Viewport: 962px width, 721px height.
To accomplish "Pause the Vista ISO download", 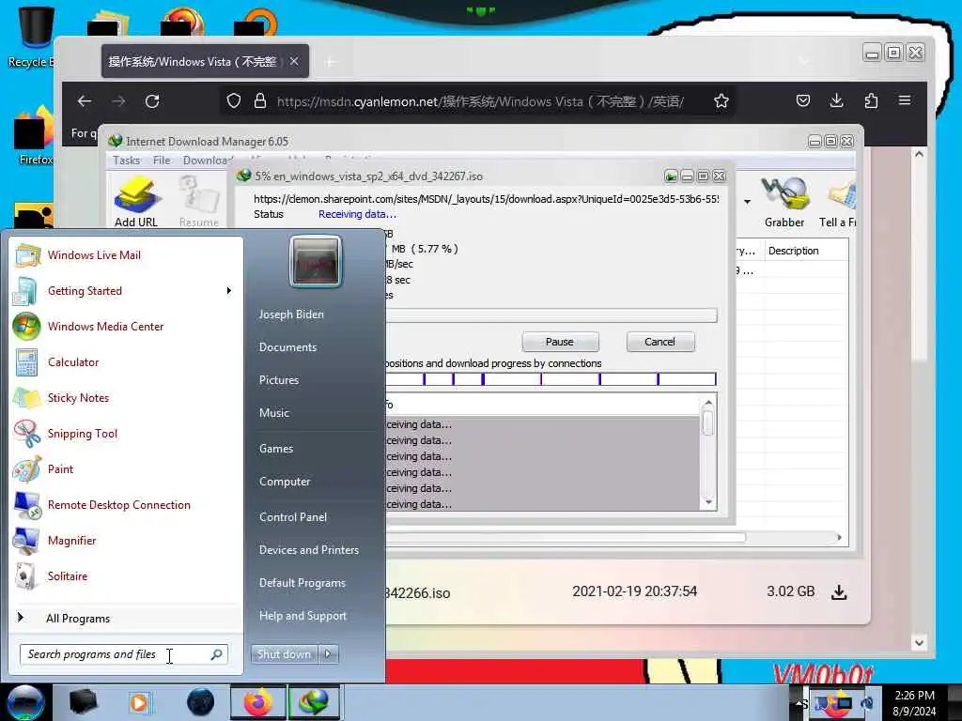I will [560, 342].
